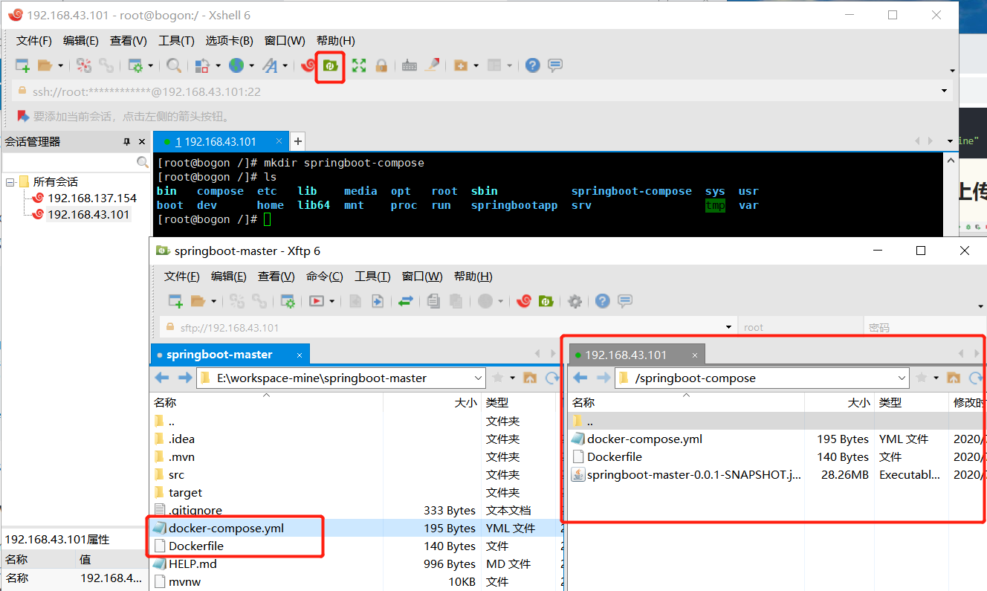Toggle Xshell full screen icon
The image size is (987, 591).
tap(359, 65)
